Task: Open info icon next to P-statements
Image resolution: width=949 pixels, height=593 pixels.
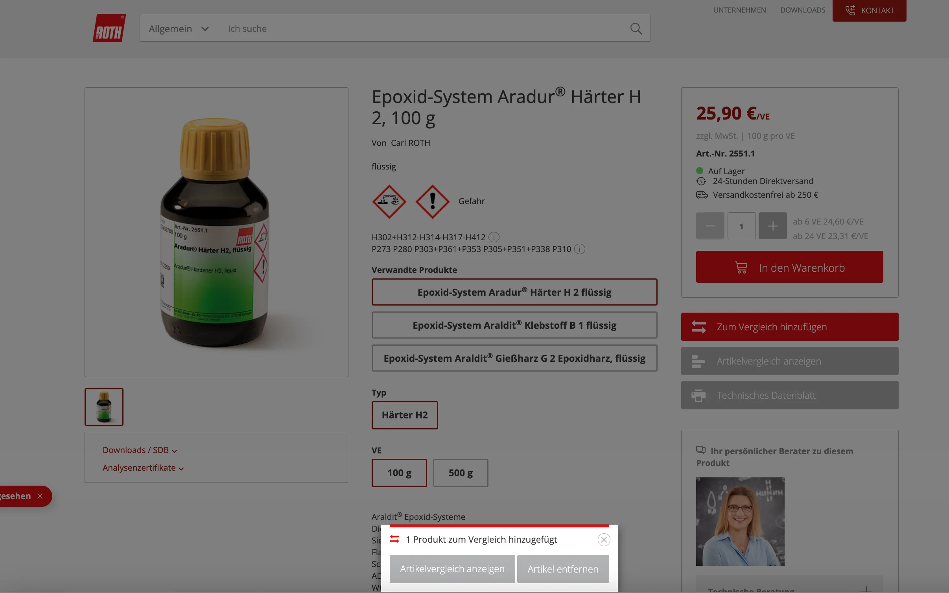Action: click(580, 249)
